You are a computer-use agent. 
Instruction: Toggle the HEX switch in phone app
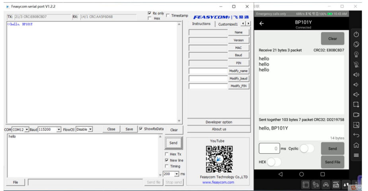pyautogui.click(x=274, y=162)
